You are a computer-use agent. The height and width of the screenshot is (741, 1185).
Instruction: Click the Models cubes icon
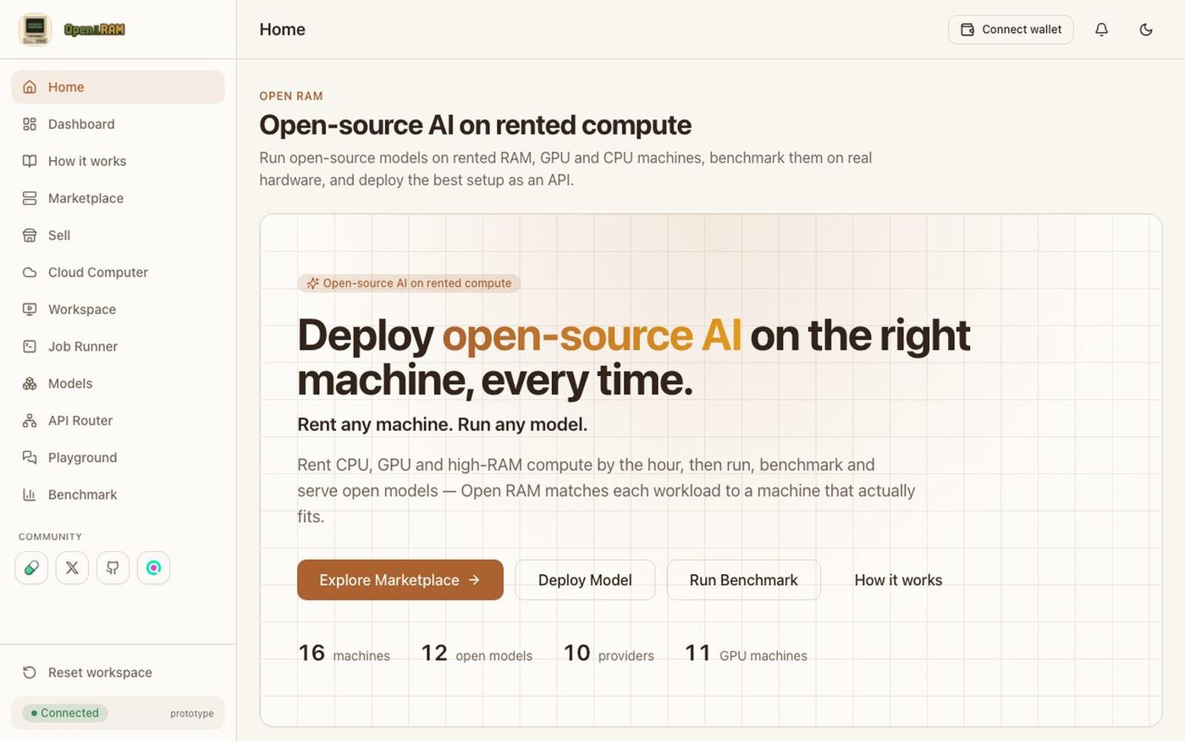coord(30,384)
